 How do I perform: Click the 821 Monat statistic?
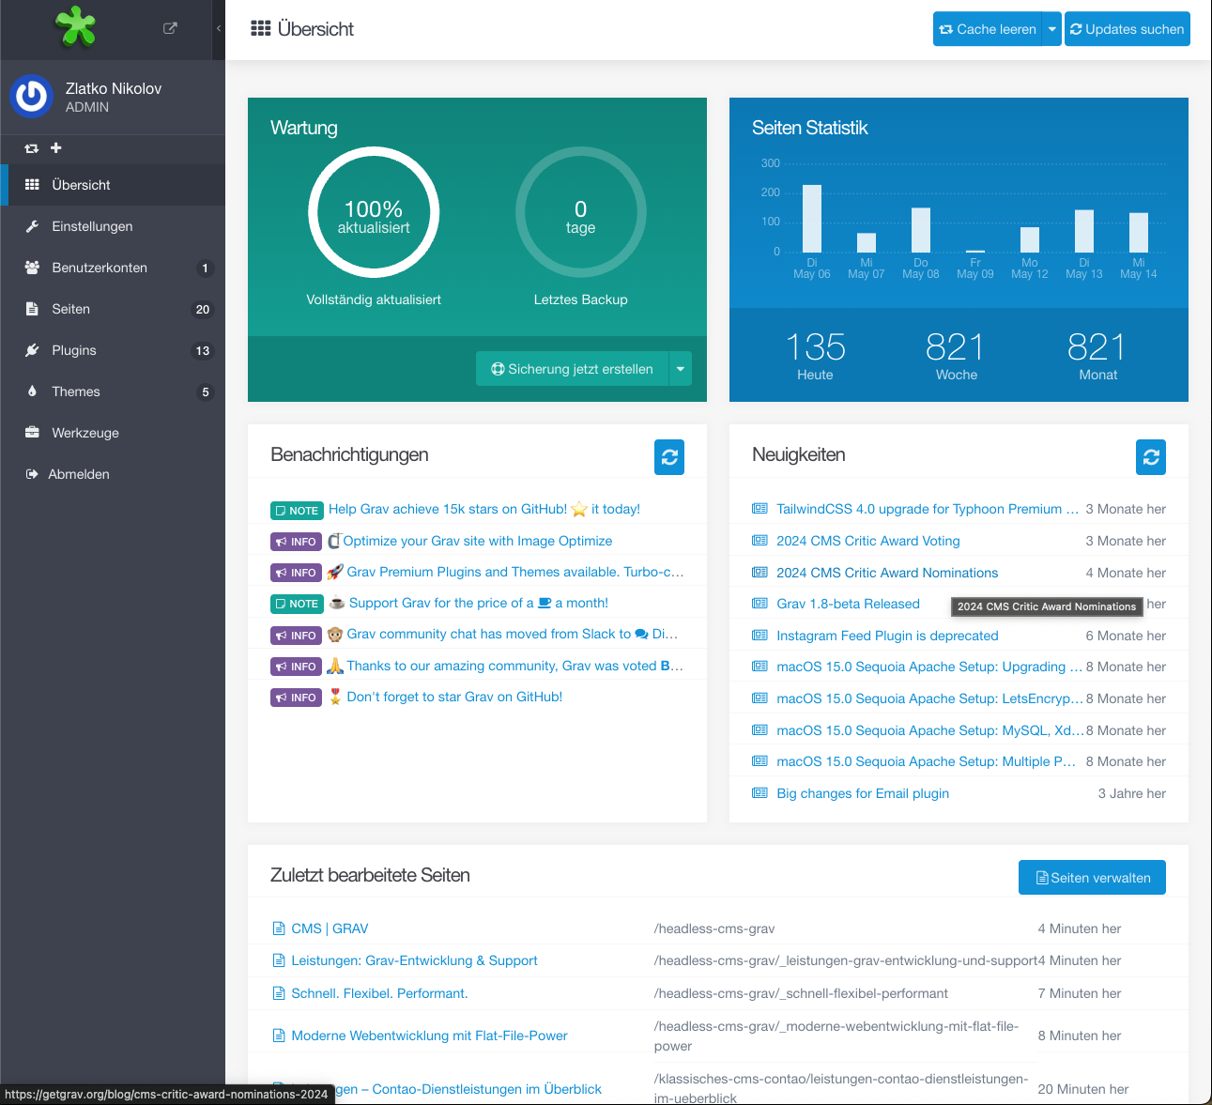(x=1097, y=355)
